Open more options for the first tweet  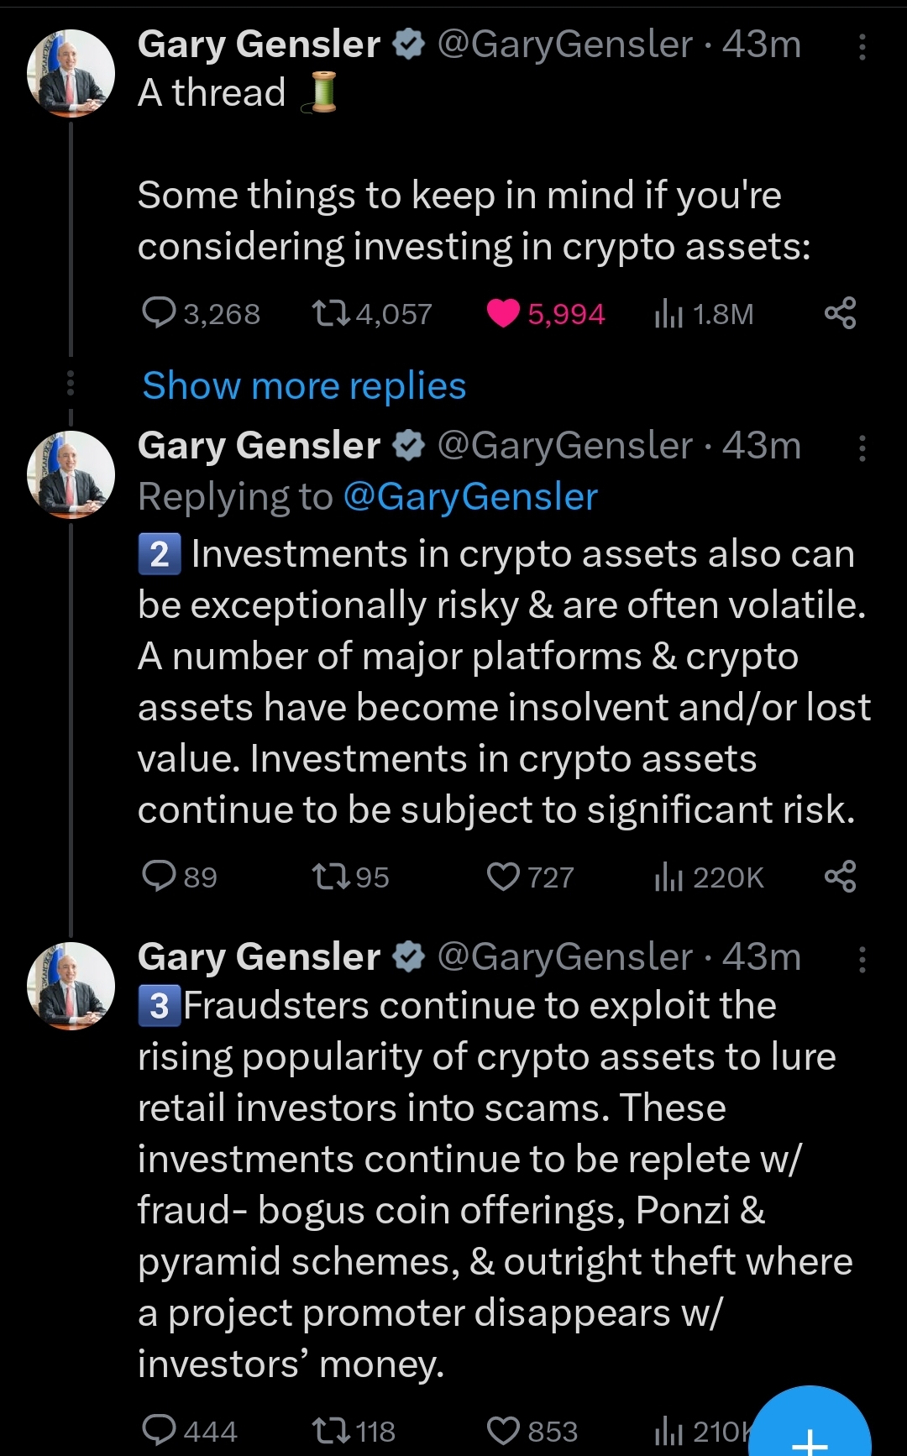point(862,47)
